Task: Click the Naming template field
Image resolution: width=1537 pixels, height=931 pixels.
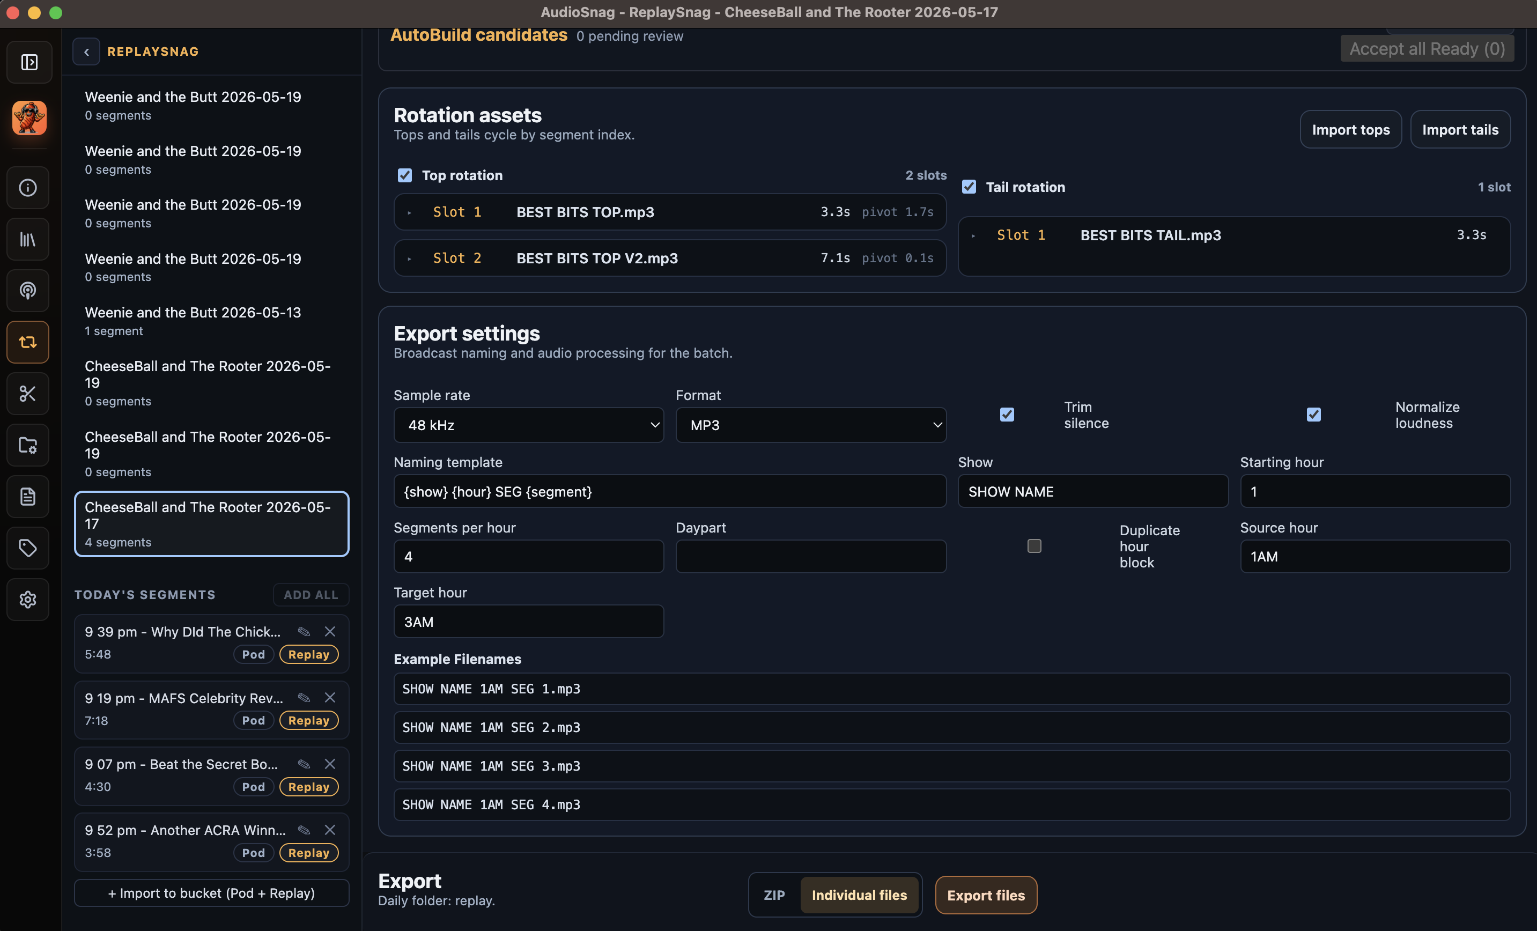Action: pos(670,491)
